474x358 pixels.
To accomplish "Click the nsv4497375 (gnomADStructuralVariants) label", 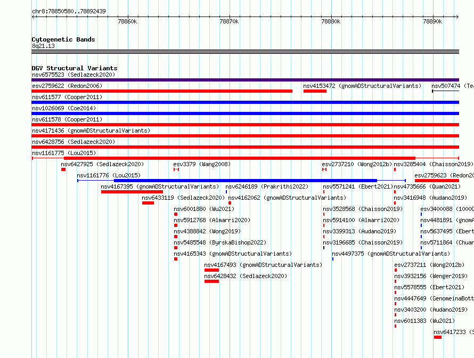I will (x=391, y=254).
